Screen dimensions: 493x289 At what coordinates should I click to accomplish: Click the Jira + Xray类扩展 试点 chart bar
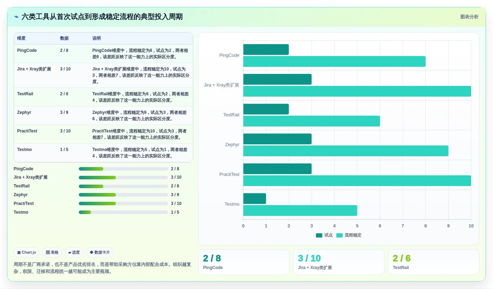coord(277,79)
